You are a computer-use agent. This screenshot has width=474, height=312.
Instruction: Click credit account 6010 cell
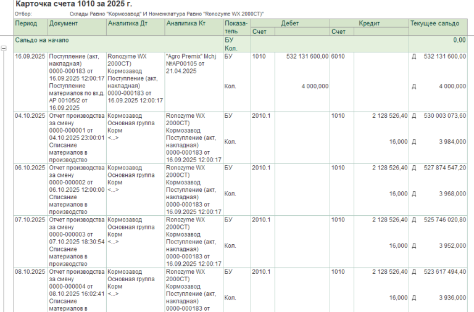[x=338, y=57]
